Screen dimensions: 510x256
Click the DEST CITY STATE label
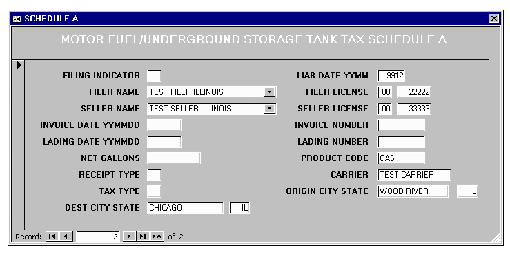[x=102, y=208]
